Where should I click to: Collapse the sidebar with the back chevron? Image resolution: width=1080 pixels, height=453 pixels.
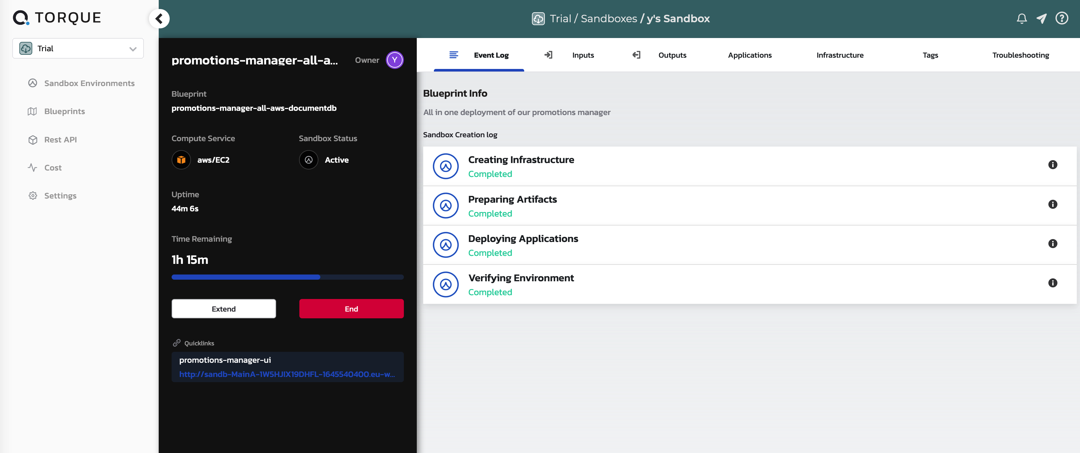pyautogui.click(x=159, y=18)
